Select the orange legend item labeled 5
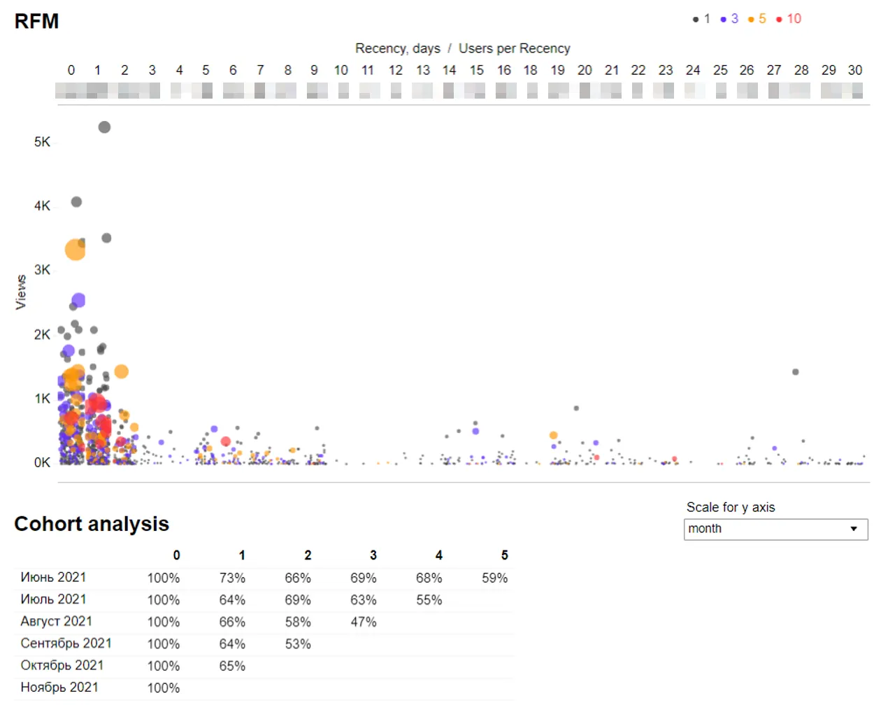Screen dimensions: 874x705 pyautogui.click(x=757, y=19)
